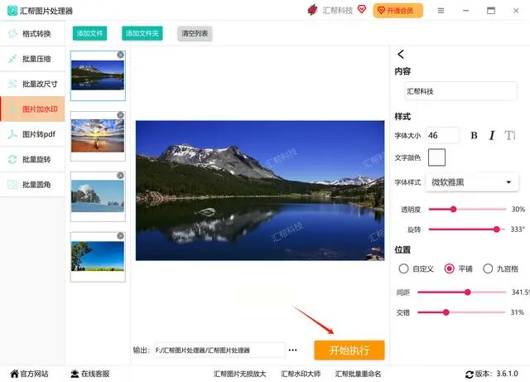Click the red logo icon before 汇帮科技
Viewport: 530px width, 382px height.
coord(312,10)
